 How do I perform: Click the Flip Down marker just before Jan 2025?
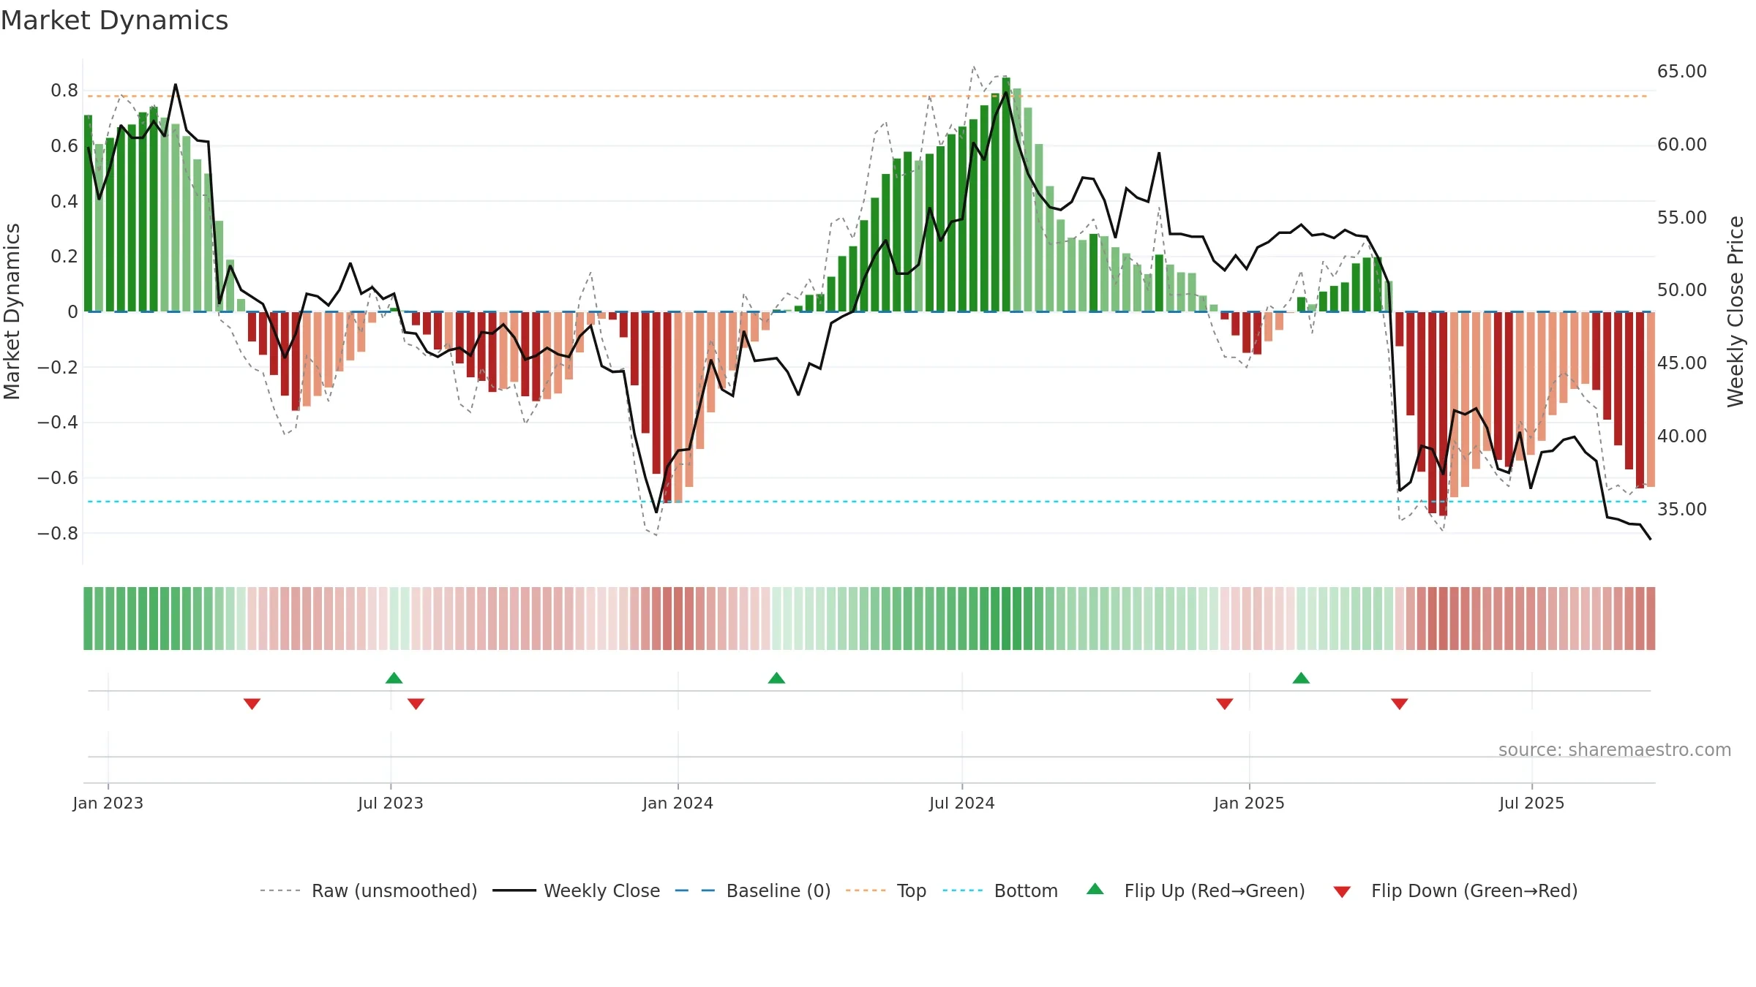[x=1224, y=704]
